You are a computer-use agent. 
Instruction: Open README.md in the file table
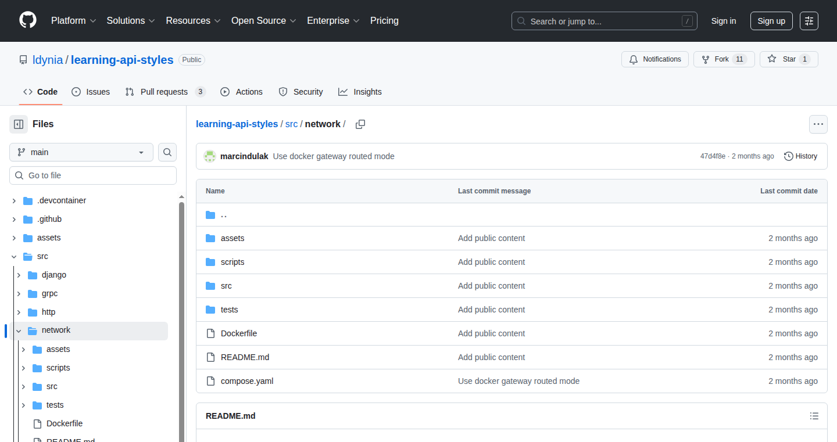click(245, 357)
